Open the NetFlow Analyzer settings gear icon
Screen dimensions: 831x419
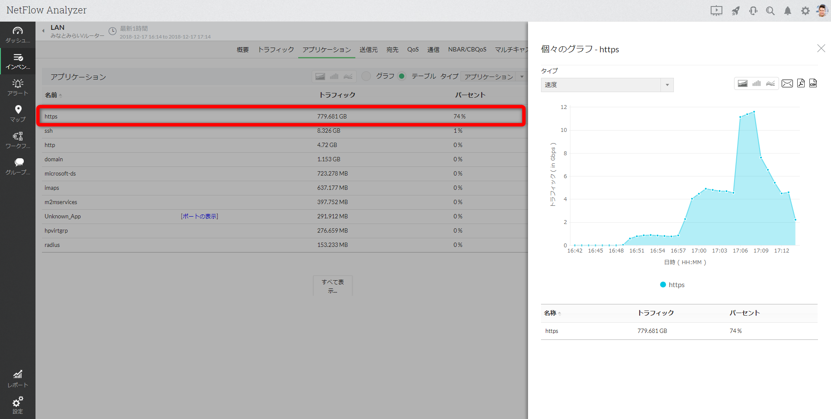tap(805, 11)
